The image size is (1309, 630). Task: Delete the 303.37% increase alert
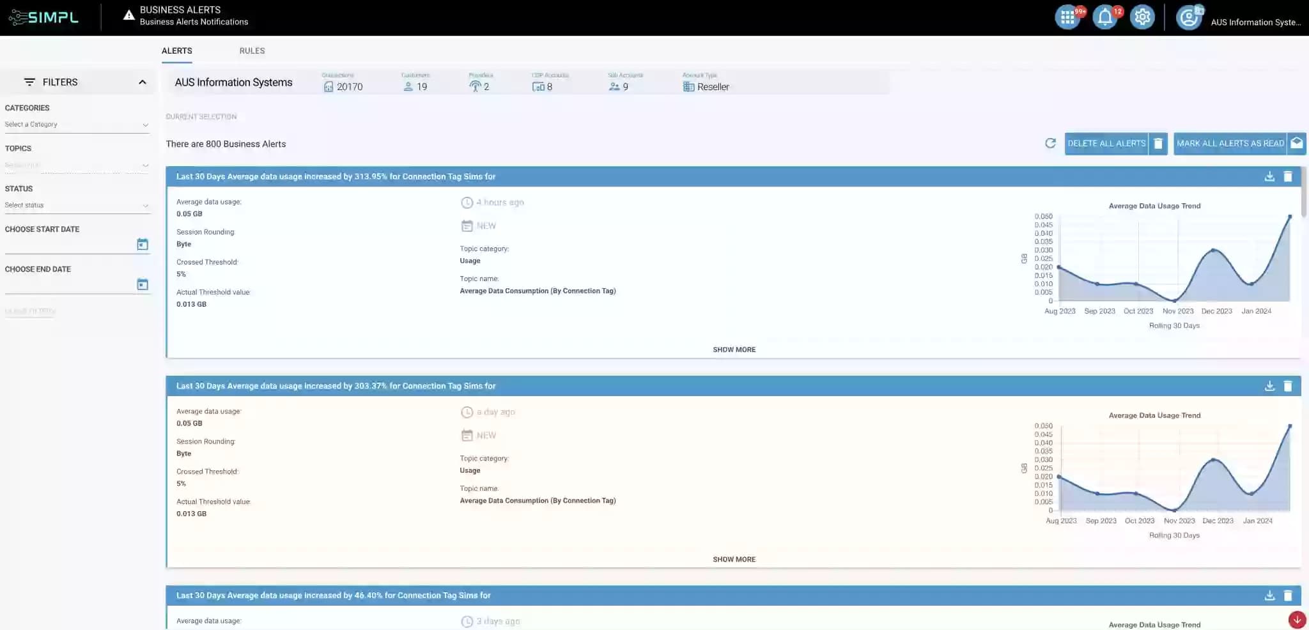(x=1288, y=386)
